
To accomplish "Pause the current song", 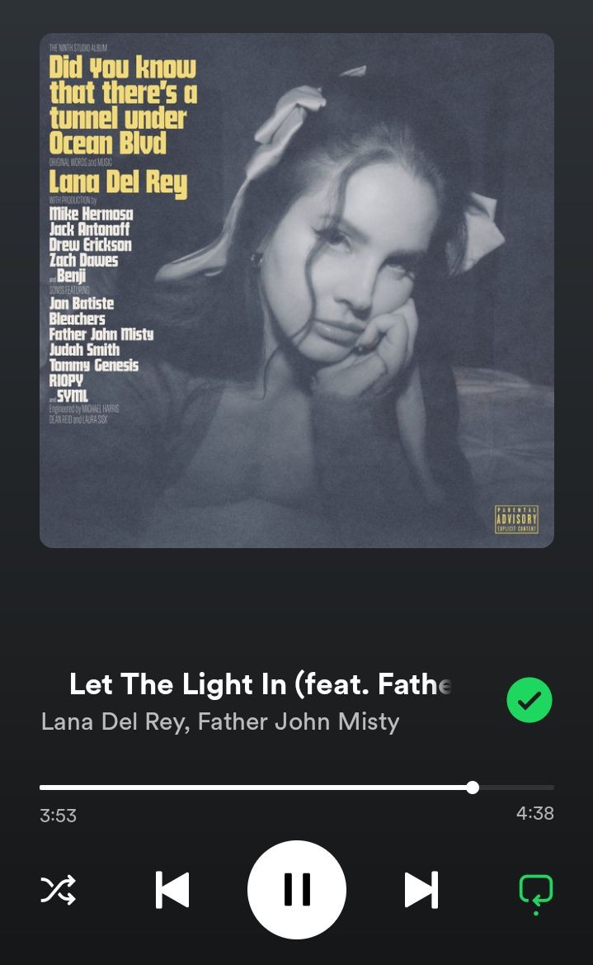I will coord(297,889).
